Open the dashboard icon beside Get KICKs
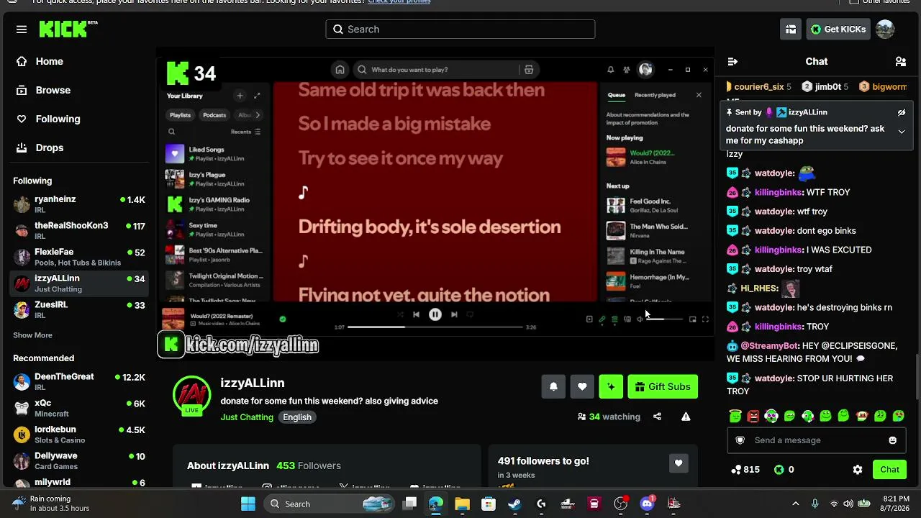 click(x=791, y=29)
